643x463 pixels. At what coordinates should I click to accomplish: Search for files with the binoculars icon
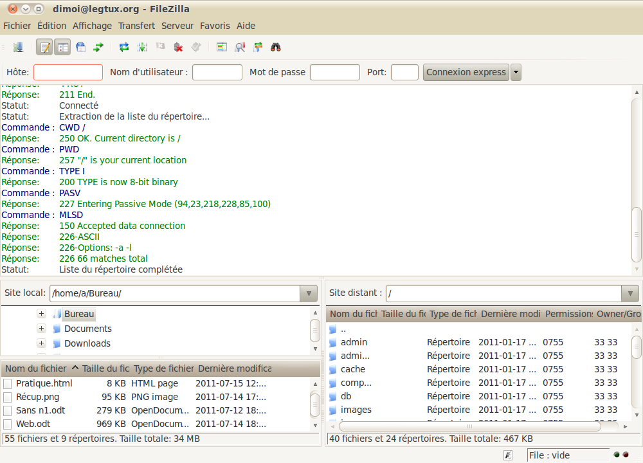point(276,47)
